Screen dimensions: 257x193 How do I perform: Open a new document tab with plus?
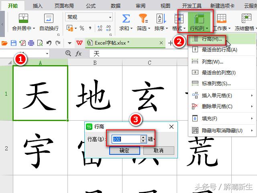click(170, 43)
